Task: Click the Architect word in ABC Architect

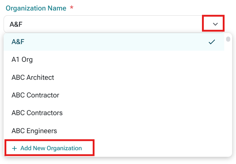Action: (40, 77)
